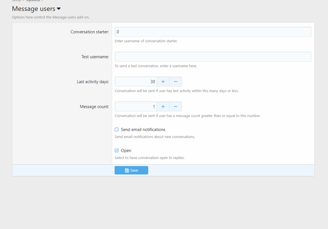
Task: Decrease Last activity days with minus icon
Action: pyautogui.click(x=176, y=82)
